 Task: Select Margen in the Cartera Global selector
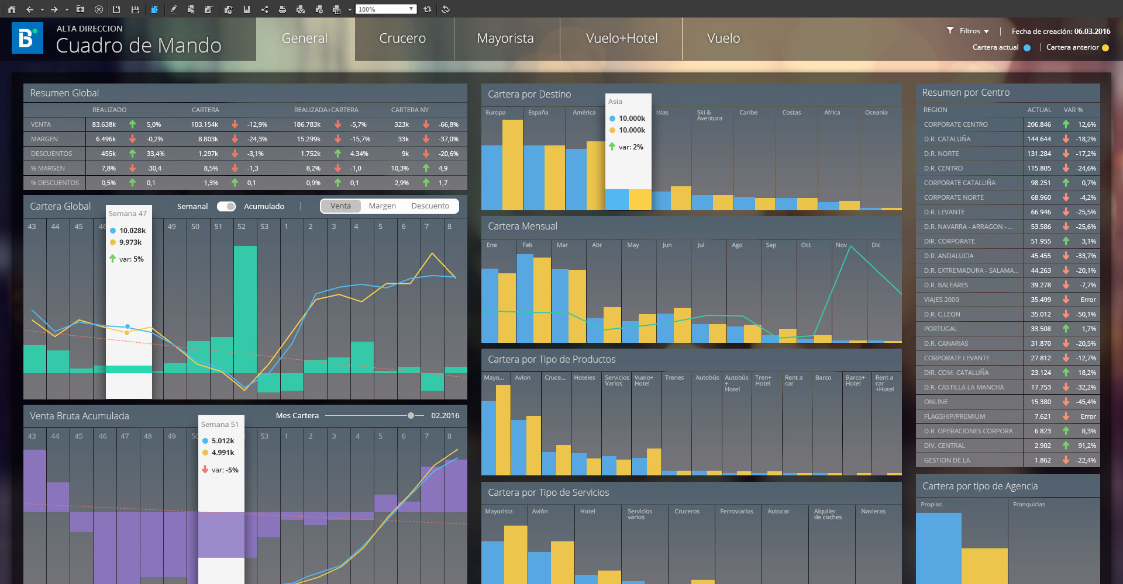pyautogui.click(x=382, y=206)
